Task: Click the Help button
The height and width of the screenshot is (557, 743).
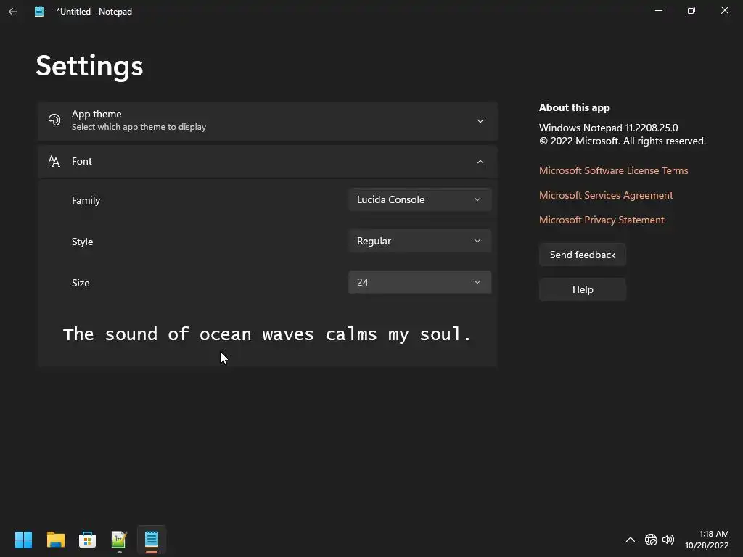Action: pyautogui.click(x=583, y=289)
